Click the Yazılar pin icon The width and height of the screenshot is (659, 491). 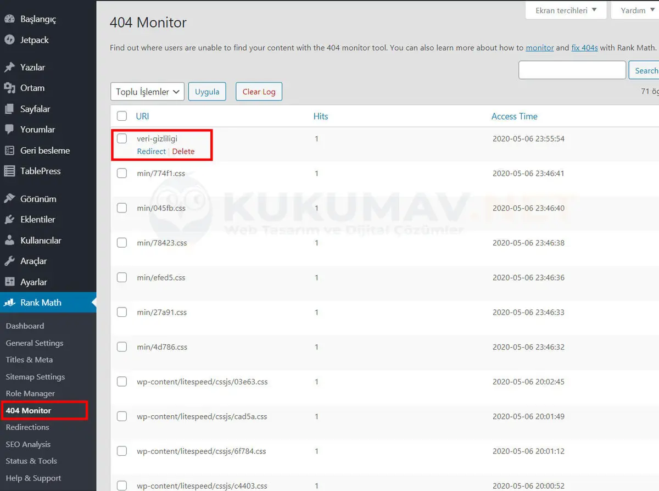(9, 67)
